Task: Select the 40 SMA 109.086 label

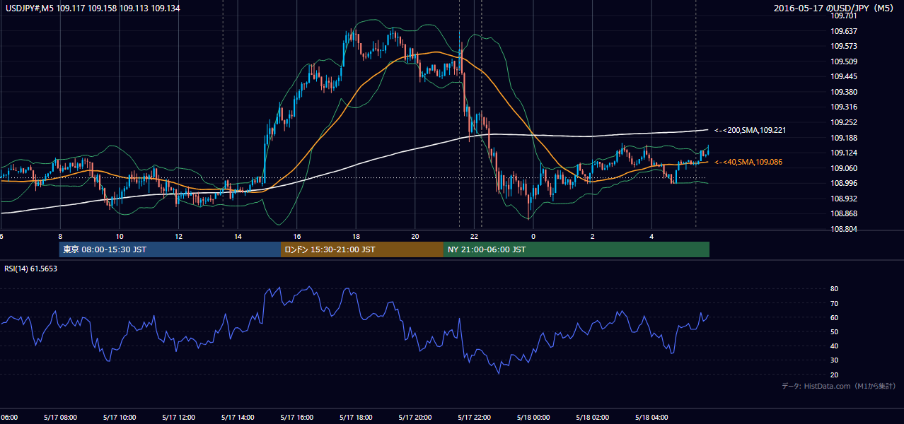Action: click(748, 163)
